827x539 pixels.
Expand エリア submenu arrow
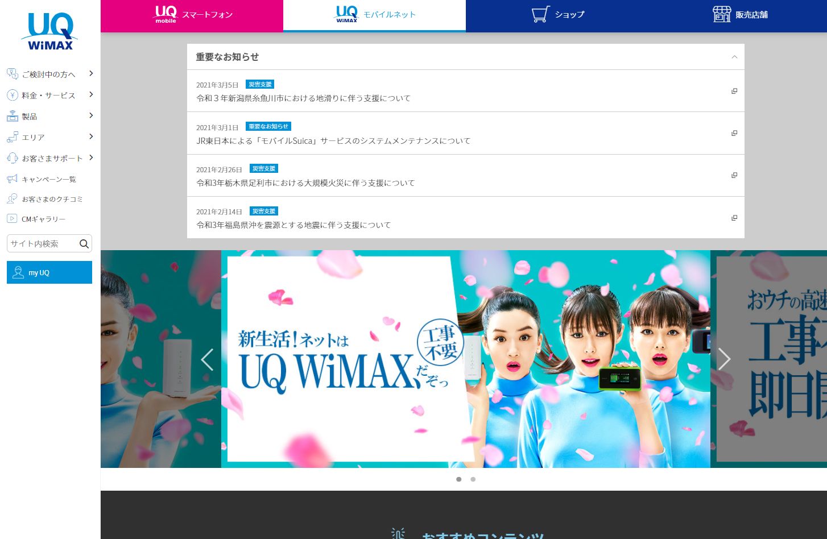(91, 136)
